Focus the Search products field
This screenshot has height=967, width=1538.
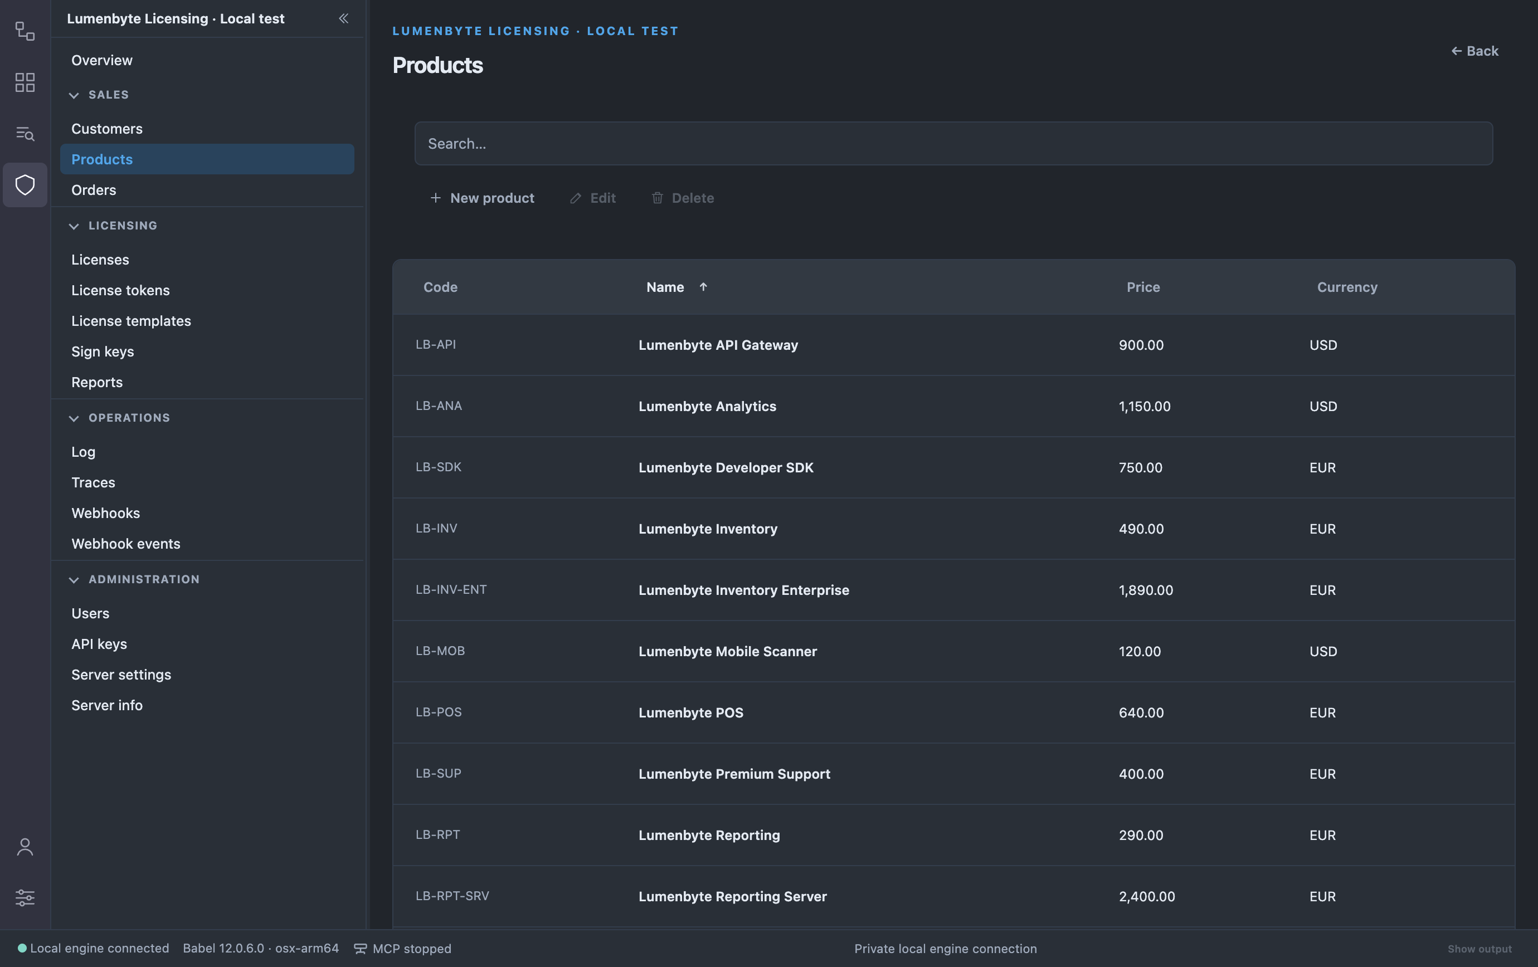click(x=953, y=144)
